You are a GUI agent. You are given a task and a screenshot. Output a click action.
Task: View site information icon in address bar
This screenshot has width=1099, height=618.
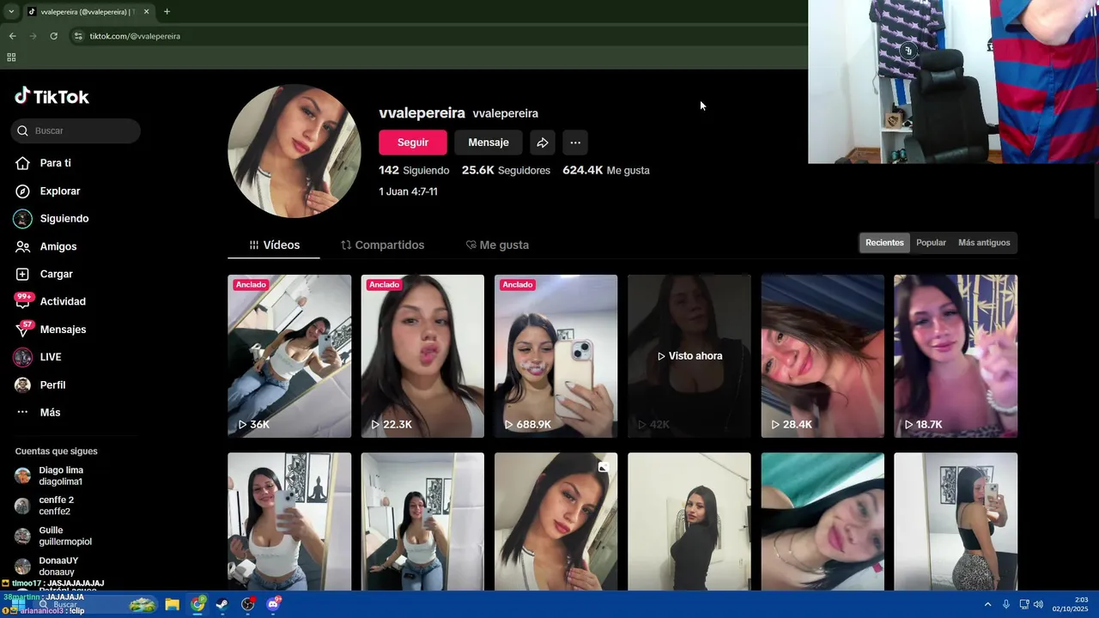78,36
